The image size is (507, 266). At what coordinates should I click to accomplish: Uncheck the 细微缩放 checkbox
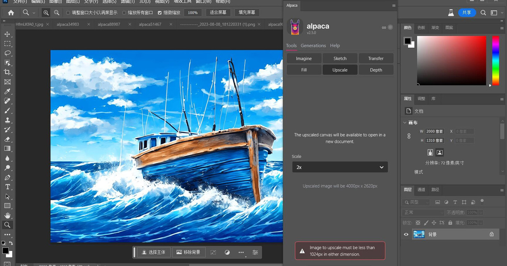[160, 13]
